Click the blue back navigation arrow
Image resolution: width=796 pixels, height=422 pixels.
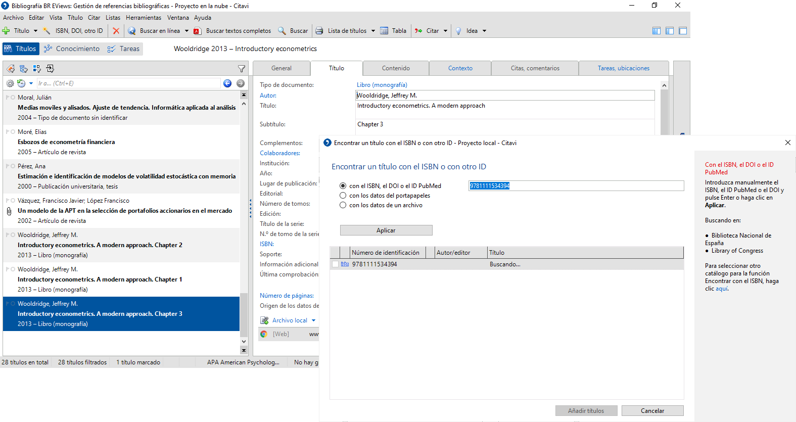click(x=227, y=83)
